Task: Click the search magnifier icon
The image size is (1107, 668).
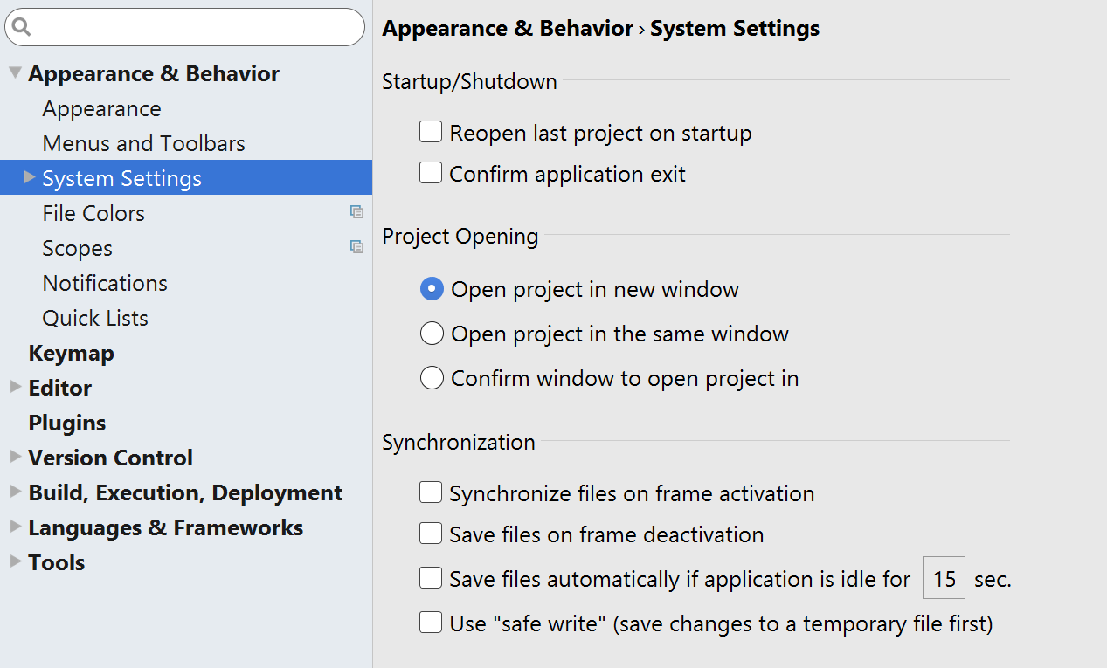Action: click(22, 27)
